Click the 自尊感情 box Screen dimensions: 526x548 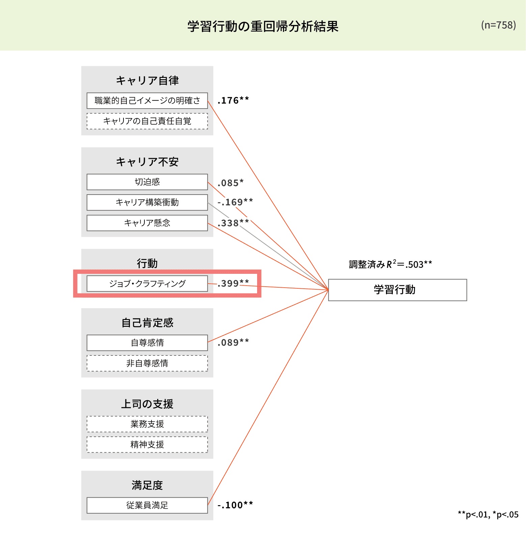(147, 343)
